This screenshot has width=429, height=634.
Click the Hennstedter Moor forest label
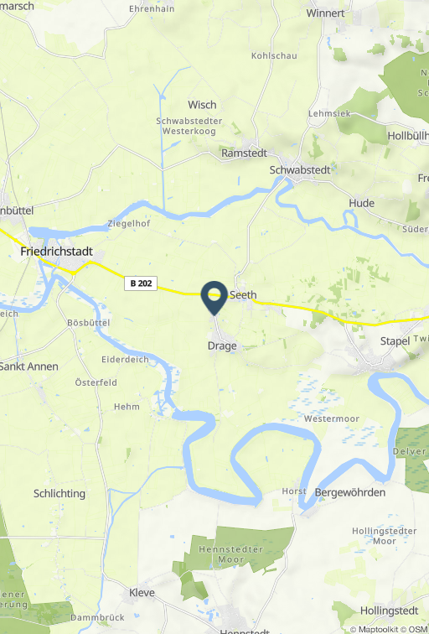pyautogui.click(x=231, y=554)
